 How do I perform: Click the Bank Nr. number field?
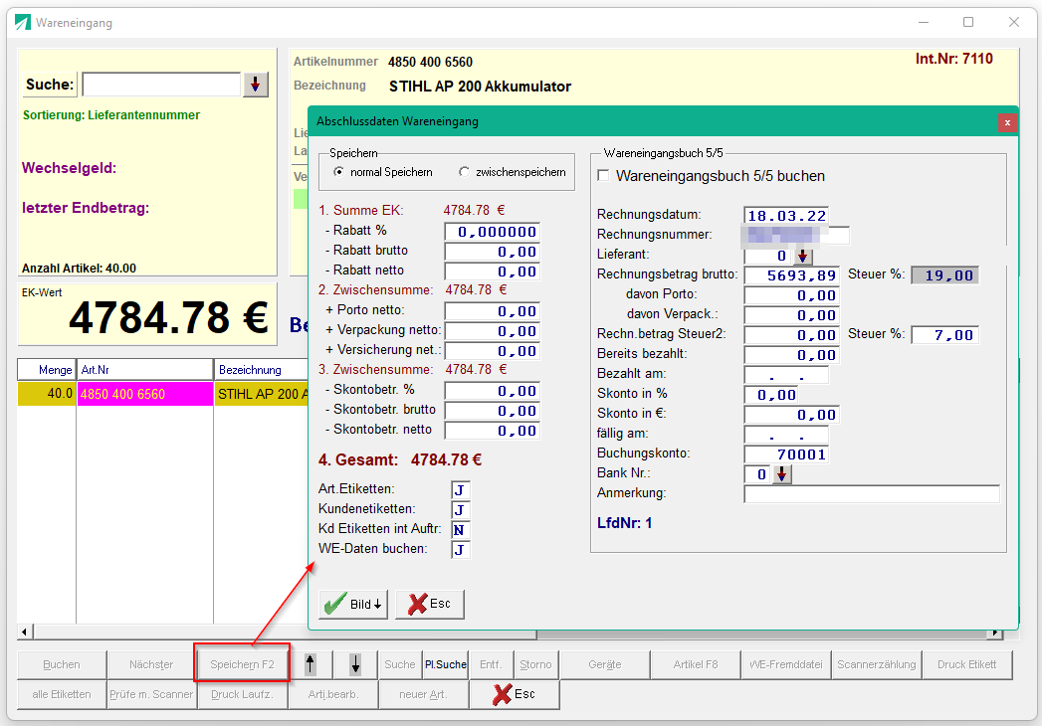[x=757, y=474]
